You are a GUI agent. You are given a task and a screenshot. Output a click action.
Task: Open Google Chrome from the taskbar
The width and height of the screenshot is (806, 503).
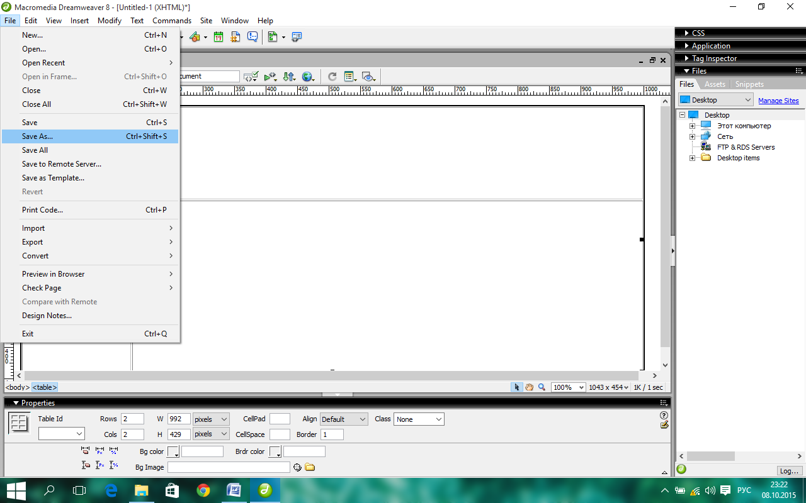tap(203, 490)
